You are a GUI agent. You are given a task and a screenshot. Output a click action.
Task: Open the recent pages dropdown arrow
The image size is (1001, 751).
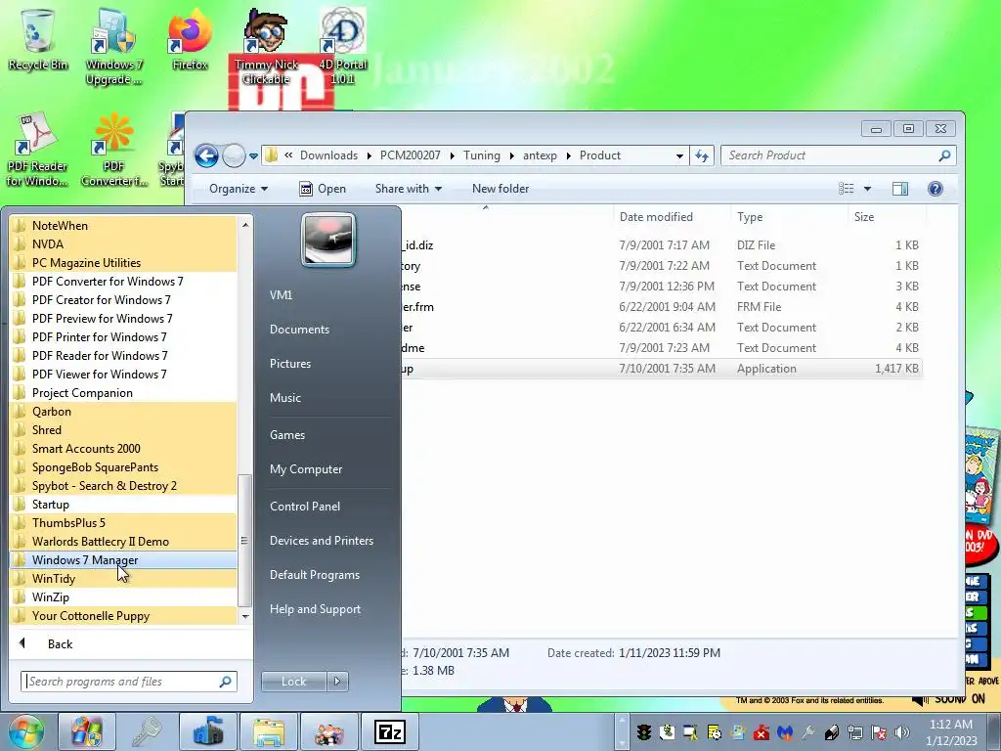point(253,155)
